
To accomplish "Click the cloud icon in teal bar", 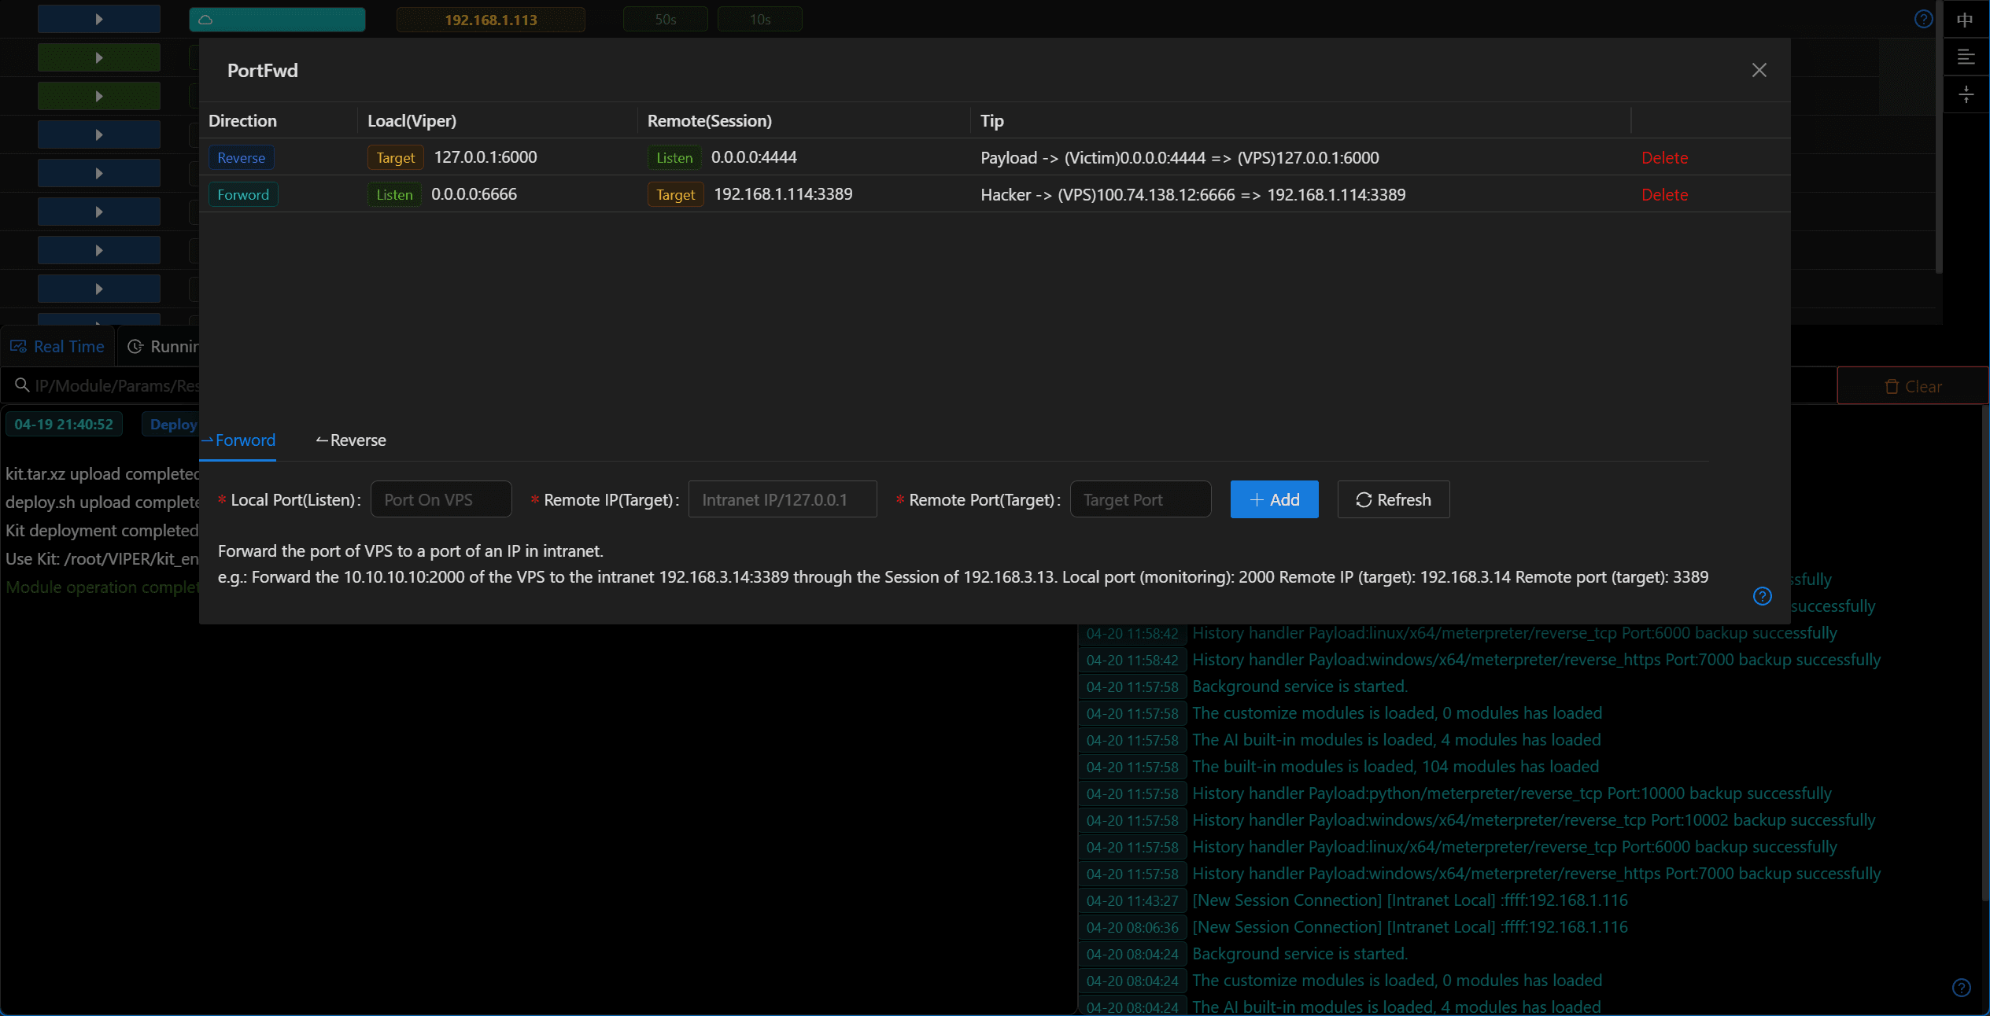I will click(x=205, y=20).
